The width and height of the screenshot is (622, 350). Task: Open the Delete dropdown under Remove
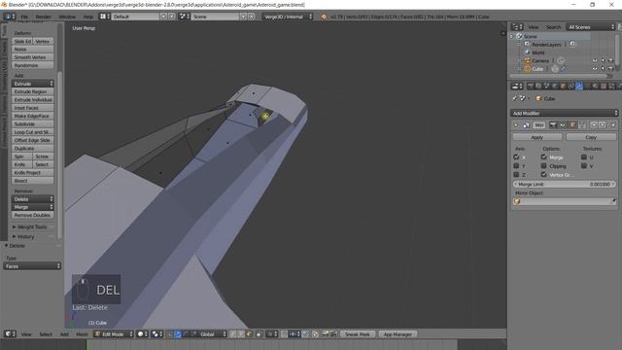pos(32,198)
